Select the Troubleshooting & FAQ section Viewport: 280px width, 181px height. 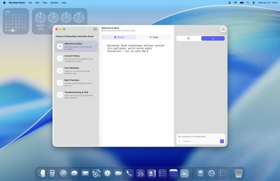(x=77, y=95)
